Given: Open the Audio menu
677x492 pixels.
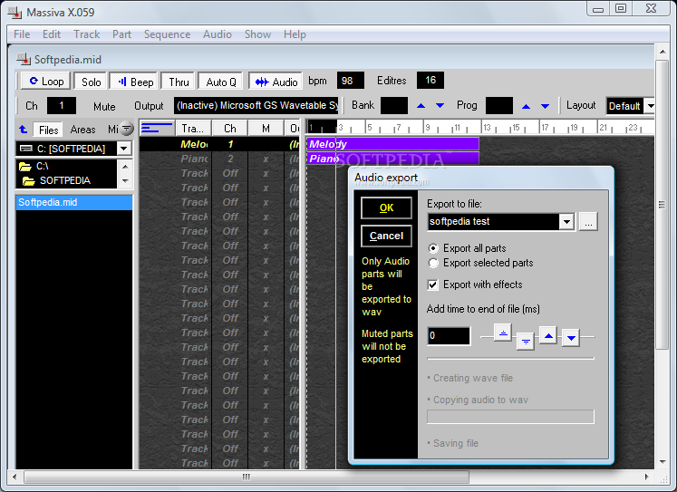Looking at the screenshot, I should tap(218, 34).
